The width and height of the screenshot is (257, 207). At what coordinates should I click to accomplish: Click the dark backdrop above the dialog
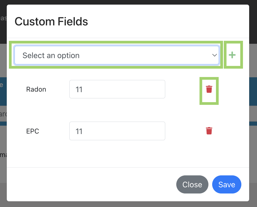128,2
